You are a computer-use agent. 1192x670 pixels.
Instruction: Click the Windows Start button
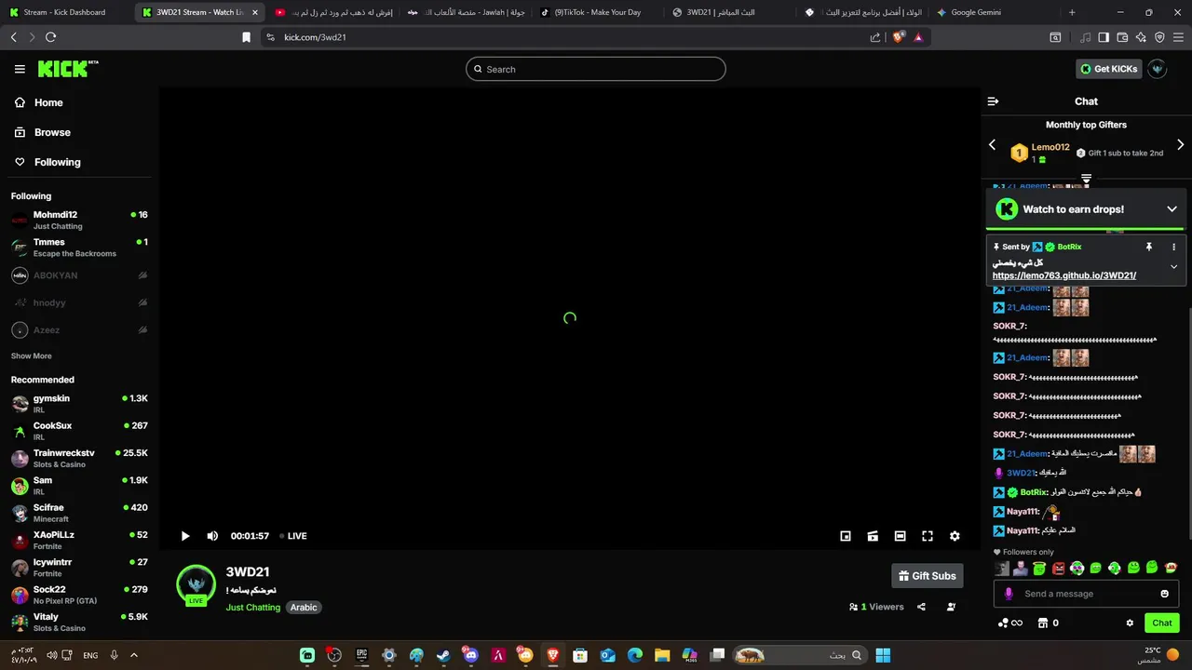pos(883,655)
